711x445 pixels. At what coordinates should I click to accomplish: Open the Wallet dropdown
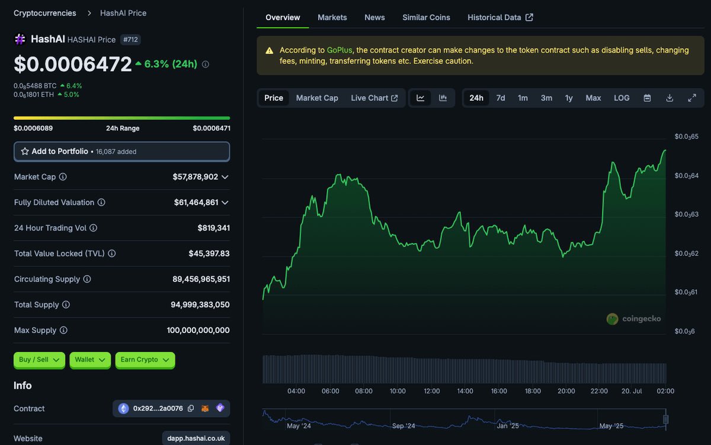coord(90,360)
